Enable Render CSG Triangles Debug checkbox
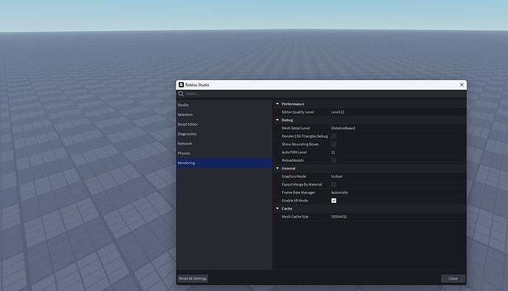508x291 pixels. [334, 136]
